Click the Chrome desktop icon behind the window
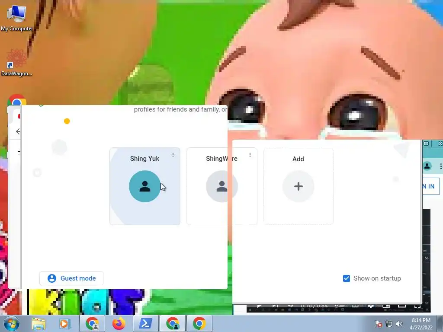 tap(17, 100)
